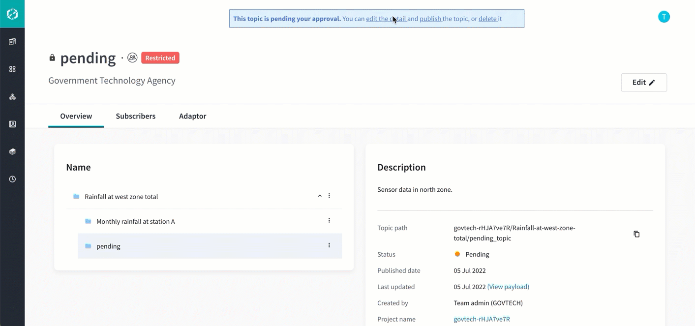Open the View payload link
The width and height of the screenshot is (695, 326).
point(508,287)
